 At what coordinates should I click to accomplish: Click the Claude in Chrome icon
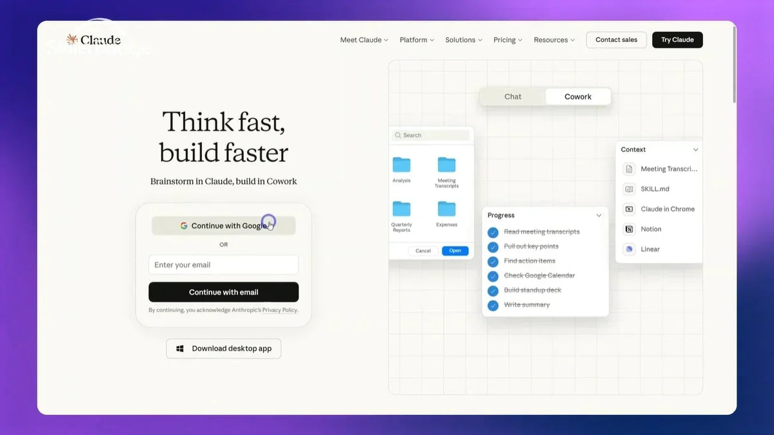point(629,209)
